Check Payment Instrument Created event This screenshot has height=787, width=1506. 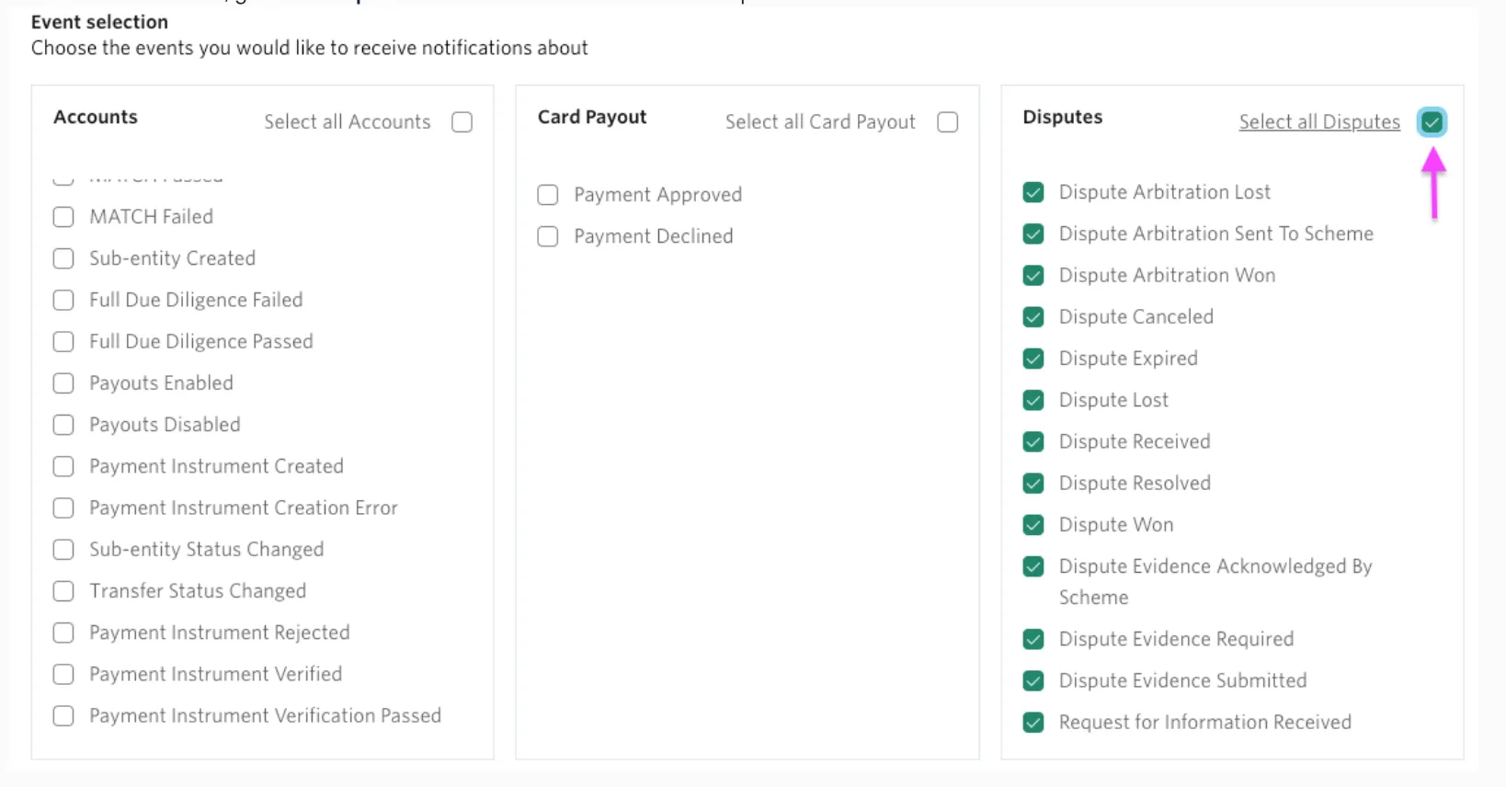[63, 466]
